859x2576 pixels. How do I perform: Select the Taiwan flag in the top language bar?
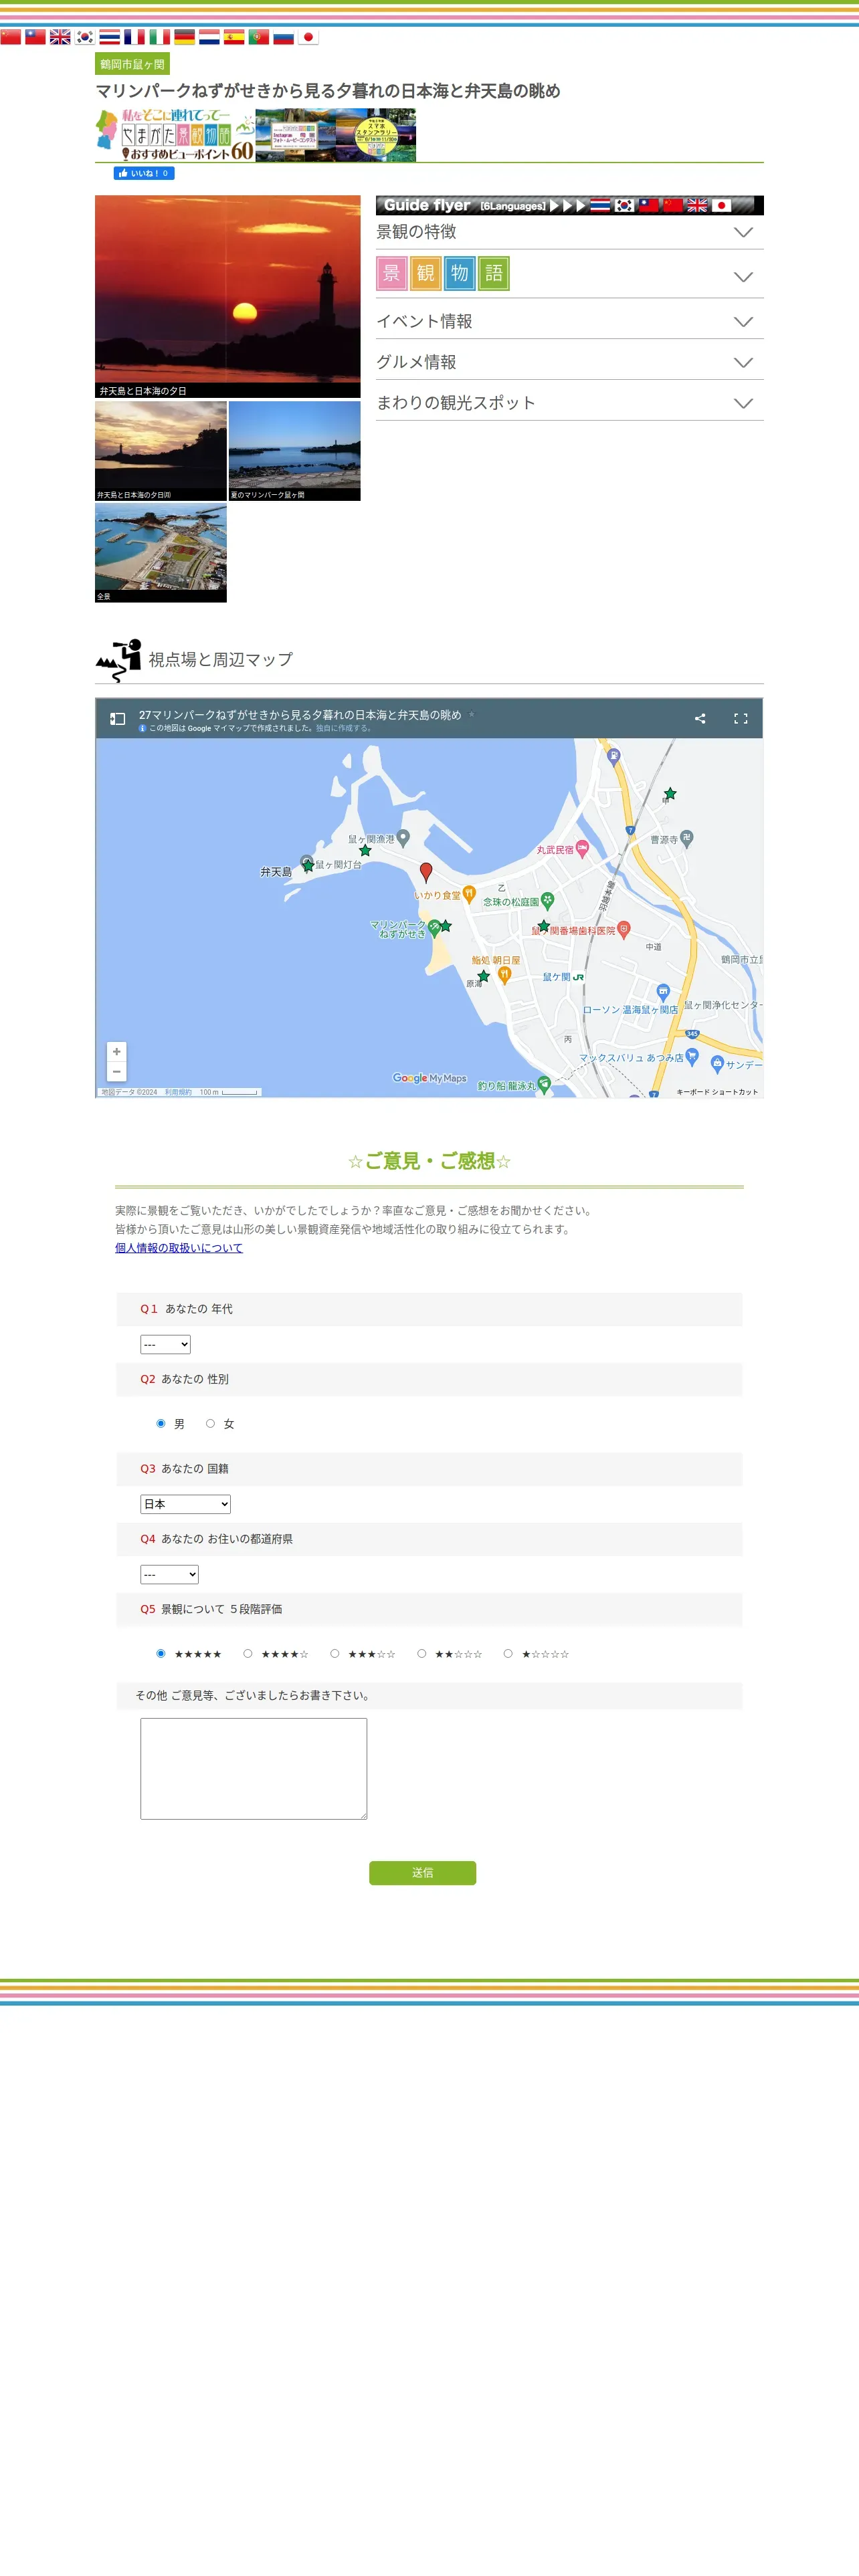pos(35,37)
